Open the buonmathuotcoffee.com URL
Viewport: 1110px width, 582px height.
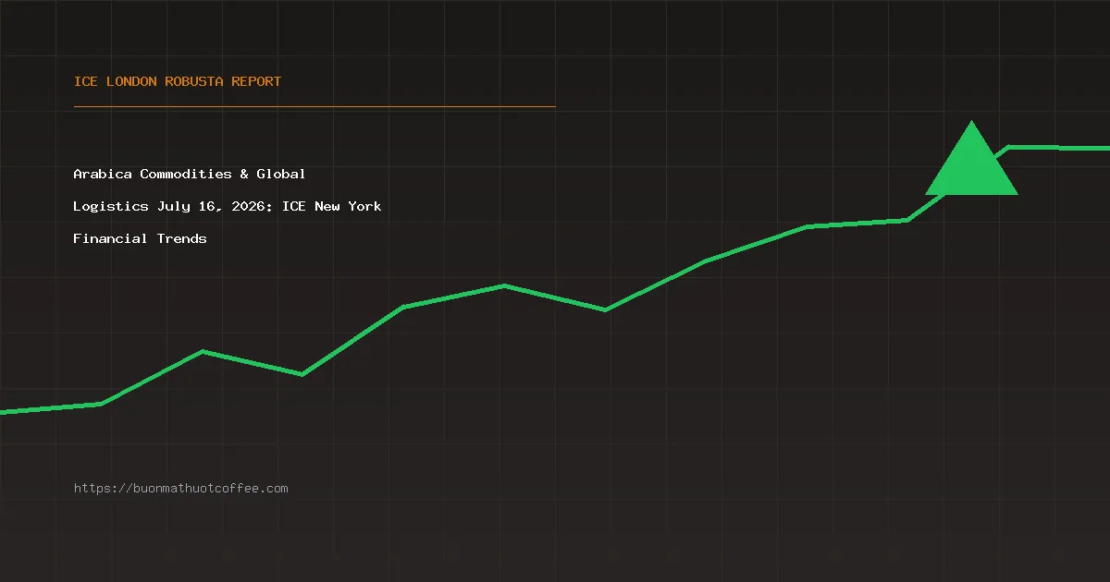click(181, 488)
